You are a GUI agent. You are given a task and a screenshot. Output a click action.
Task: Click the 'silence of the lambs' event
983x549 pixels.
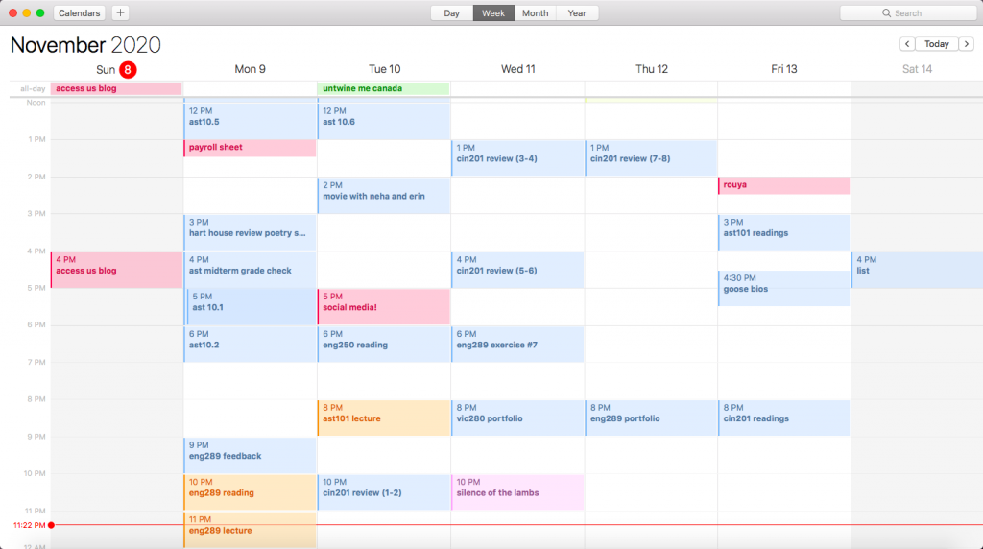[x=516, y=491]
